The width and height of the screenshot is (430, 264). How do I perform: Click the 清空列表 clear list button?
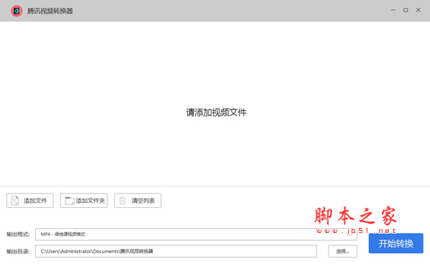point(137,201)
